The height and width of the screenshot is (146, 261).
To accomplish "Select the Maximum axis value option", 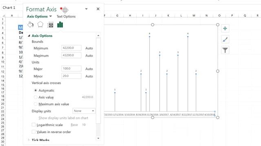I will click(x=35, y=104).
